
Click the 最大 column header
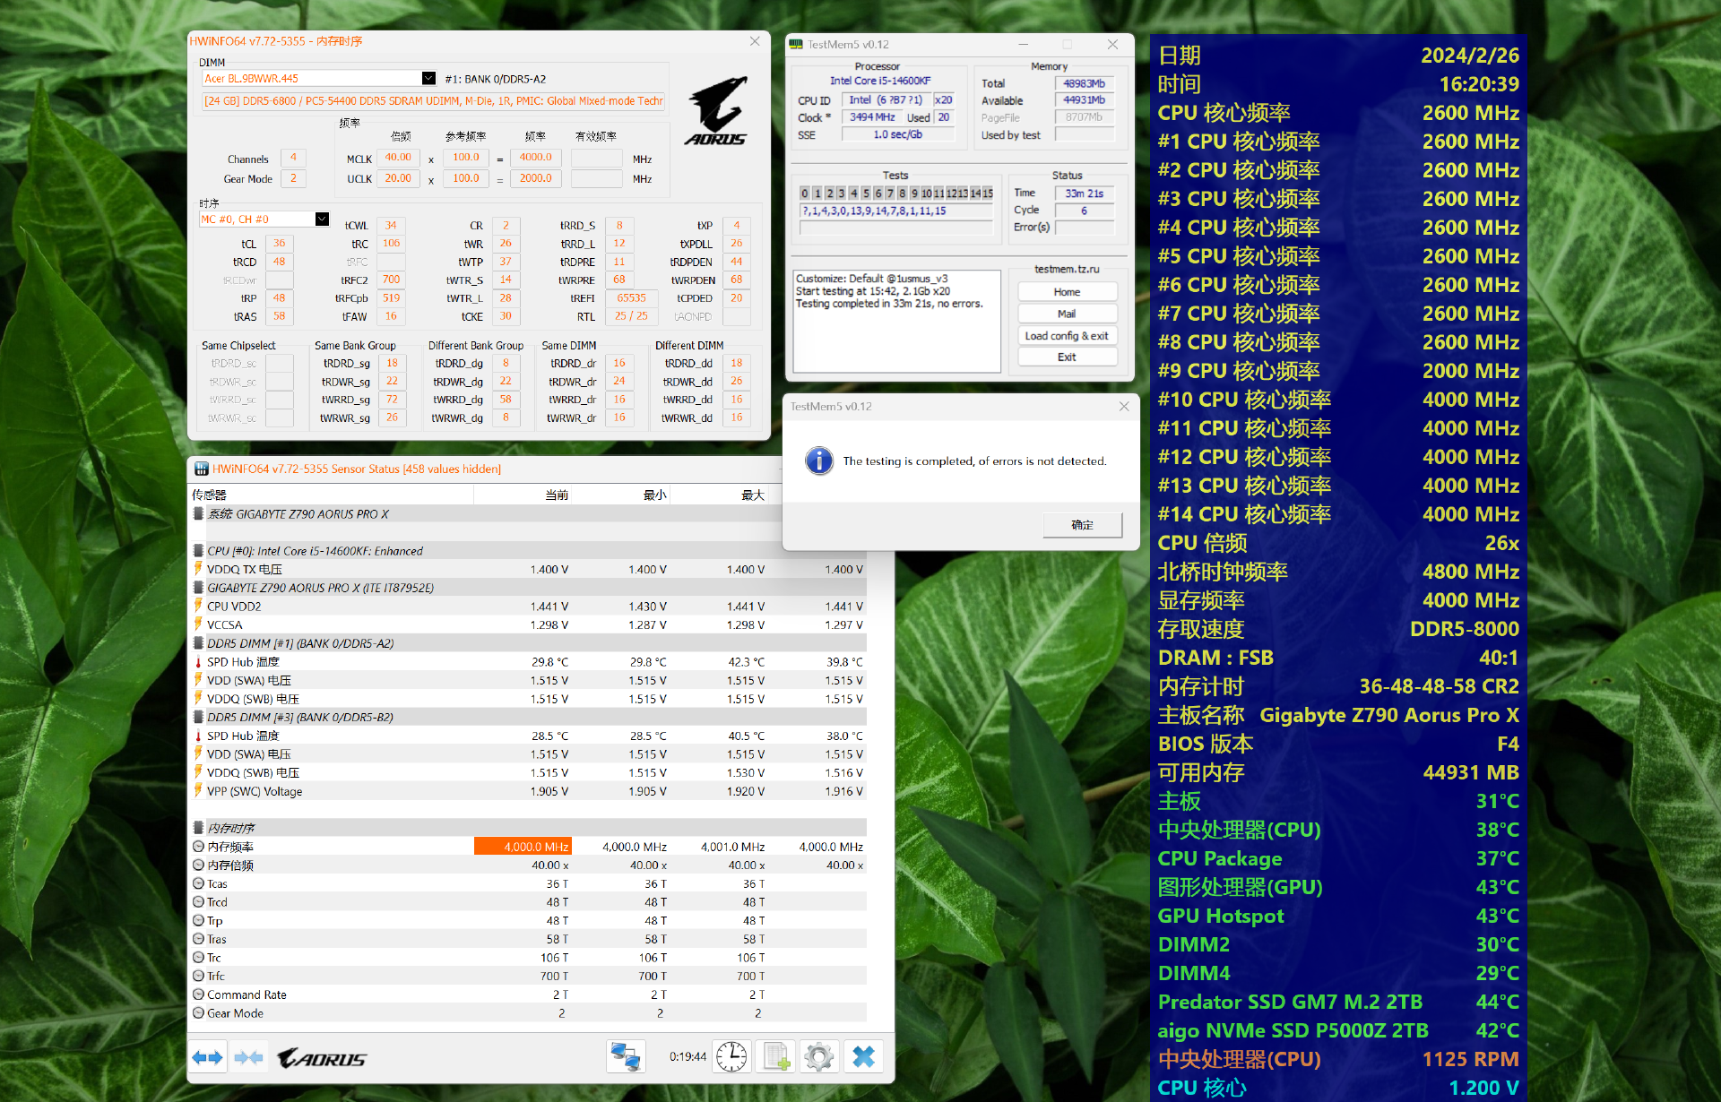pos(751,495)
